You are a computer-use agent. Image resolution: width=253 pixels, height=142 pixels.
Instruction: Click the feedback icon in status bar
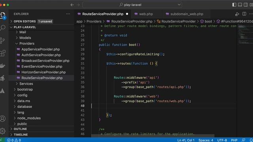pyautogui.click(x=244, y=140)
